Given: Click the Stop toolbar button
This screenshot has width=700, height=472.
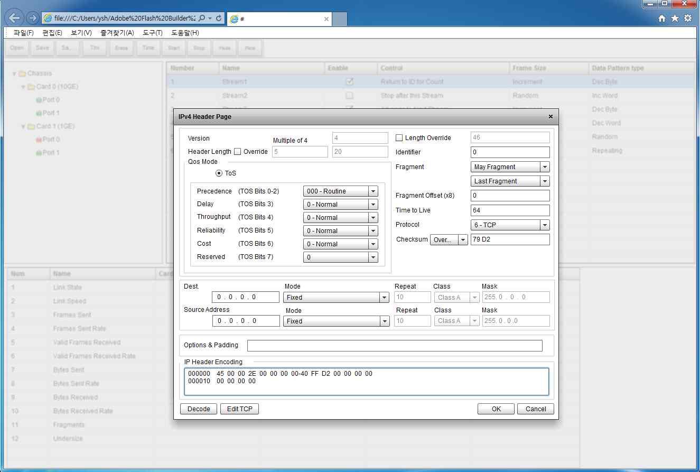Looking at the screenshot, I should click(199, 48).
